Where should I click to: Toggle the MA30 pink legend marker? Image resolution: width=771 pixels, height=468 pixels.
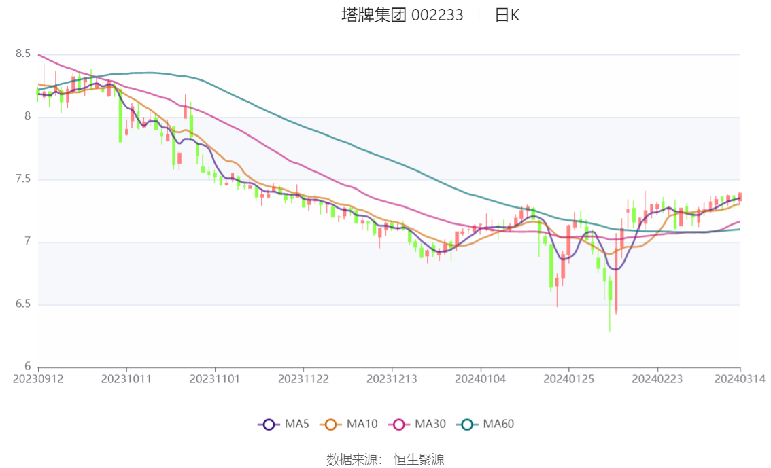coord(399,425)
